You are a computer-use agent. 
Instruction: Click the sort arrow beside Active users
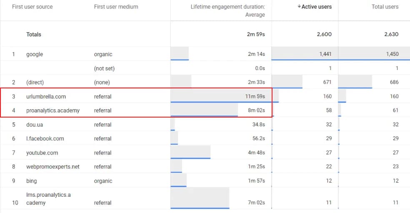(299, 7)
